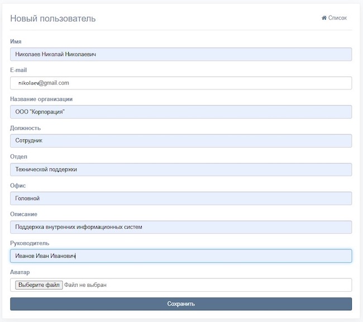The height and width of the screenshot is (322, 363).
Task: Click the home icon next to Список
Action: click(x=324, y=18)
